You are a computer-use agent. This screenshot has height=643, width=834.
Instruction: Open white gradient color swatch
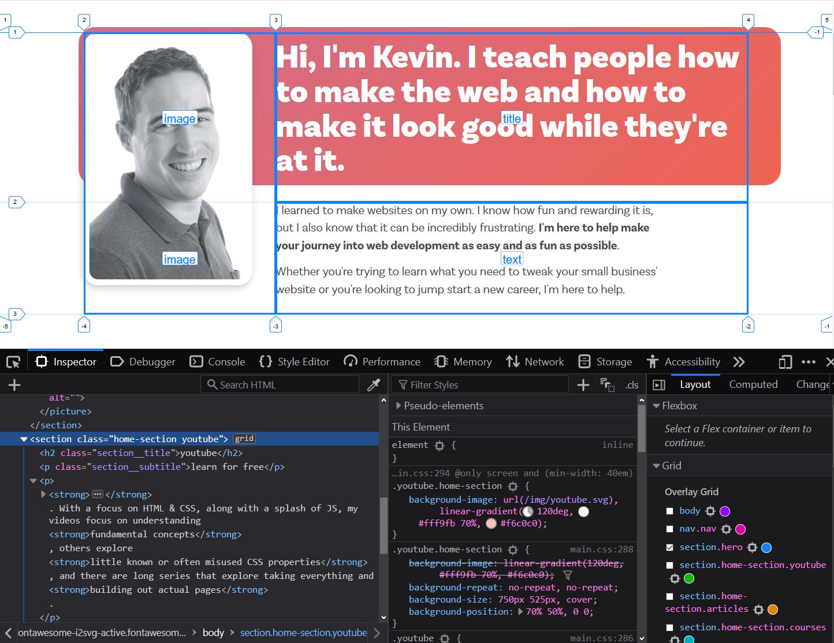pyautogui.click(x=583, y=511)
